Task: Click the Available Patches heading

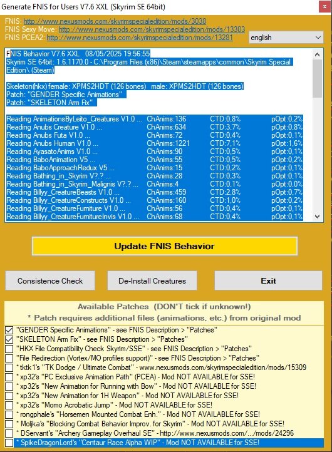Action: tap(164, 307)
